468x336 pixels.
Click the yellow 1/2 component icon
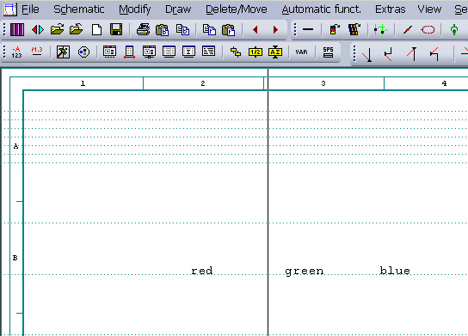point(256,52)
